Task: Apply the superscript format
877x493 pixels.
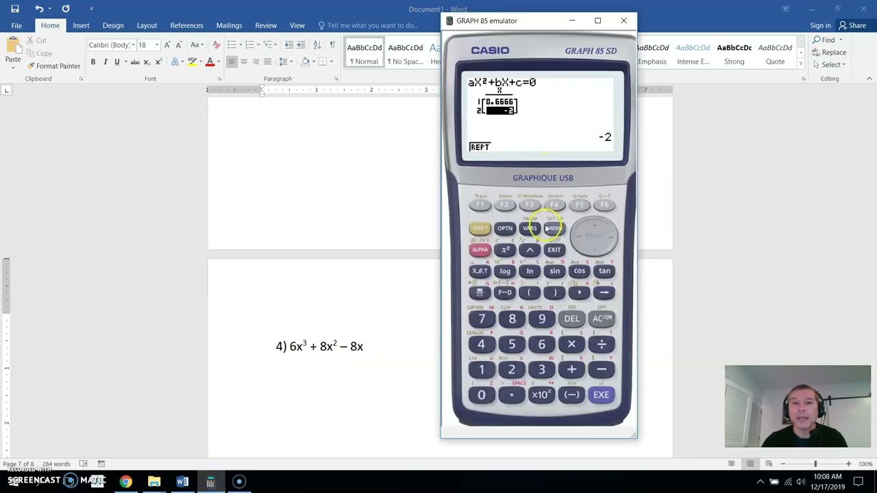Action: click(x=158, y=62)
